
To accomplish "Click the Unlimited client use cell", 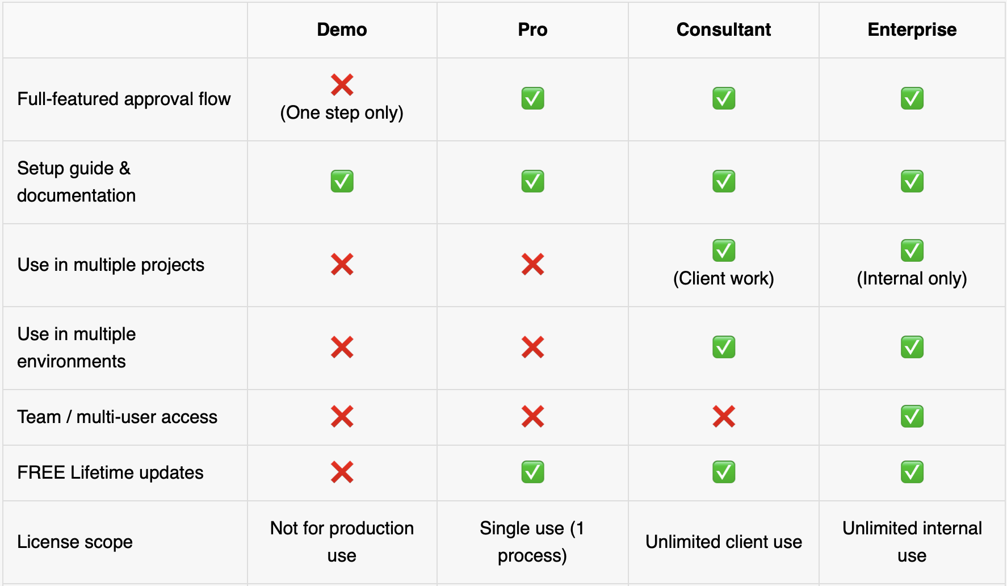I will (x=724, y=542).
